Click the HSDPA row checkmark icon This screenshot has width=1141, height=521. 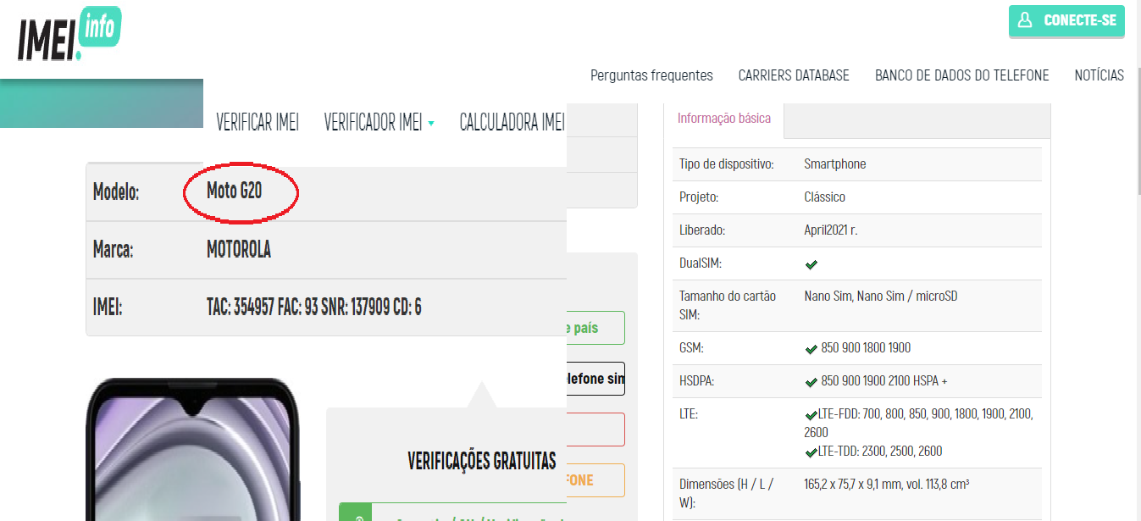811,382
